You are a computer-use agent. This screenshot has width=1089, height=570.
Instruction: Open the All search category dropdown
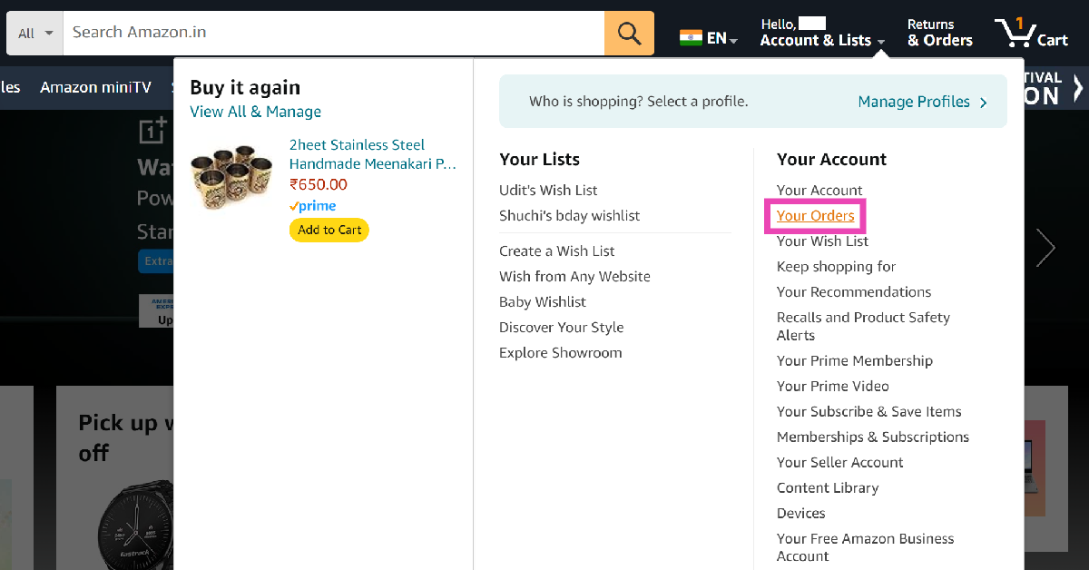point(36,33)
